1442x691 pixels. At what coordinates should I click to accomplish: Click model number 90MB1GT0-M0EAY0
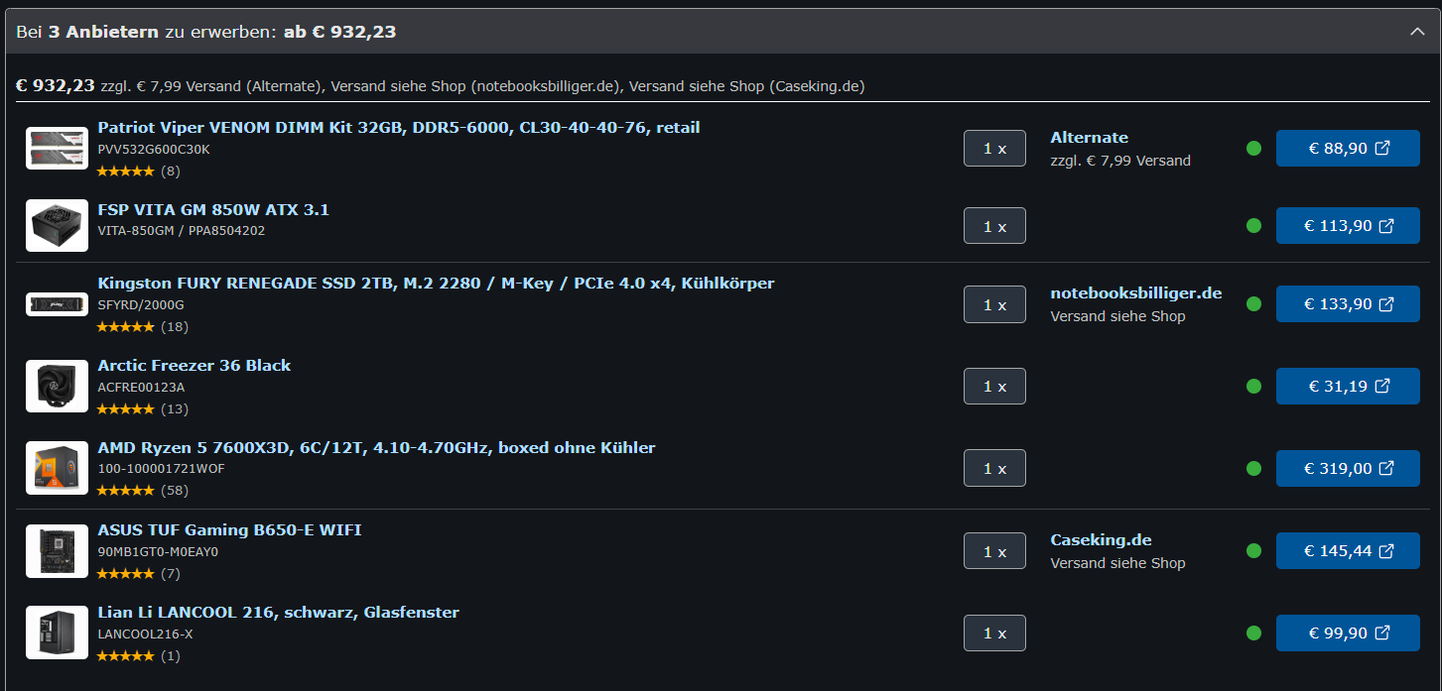(x=158, y=552)
